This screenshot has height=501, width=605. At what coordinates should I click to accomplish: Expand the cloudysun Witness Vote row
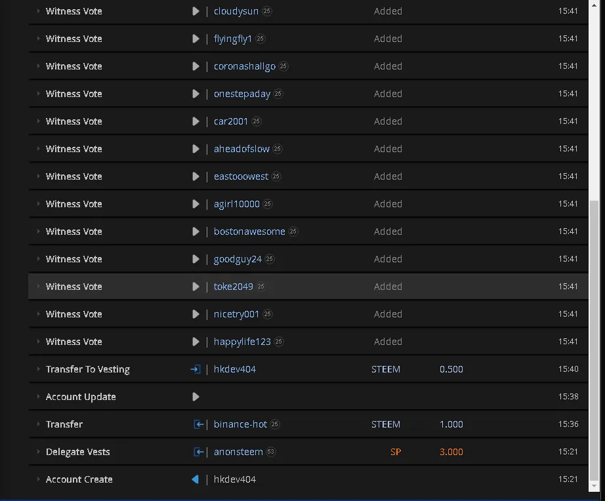tap(38, 11)
